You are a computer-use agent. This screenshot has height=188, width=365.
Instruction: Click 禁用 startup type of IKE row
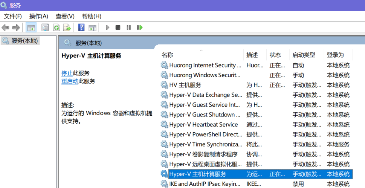click(298, 184)
